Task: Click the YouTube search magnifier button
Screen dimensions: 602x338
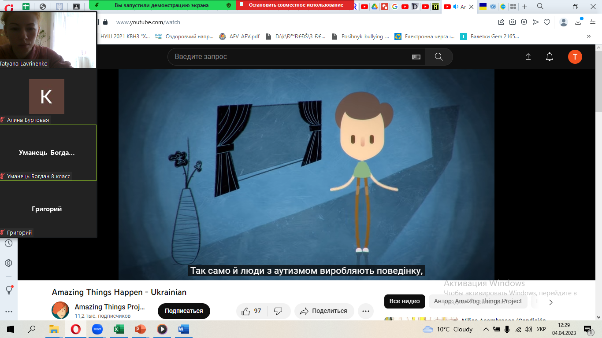Action: coord(438,57)
